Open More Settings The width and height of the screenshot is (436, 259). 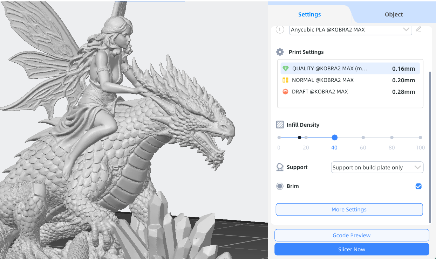tap(349, 210)
